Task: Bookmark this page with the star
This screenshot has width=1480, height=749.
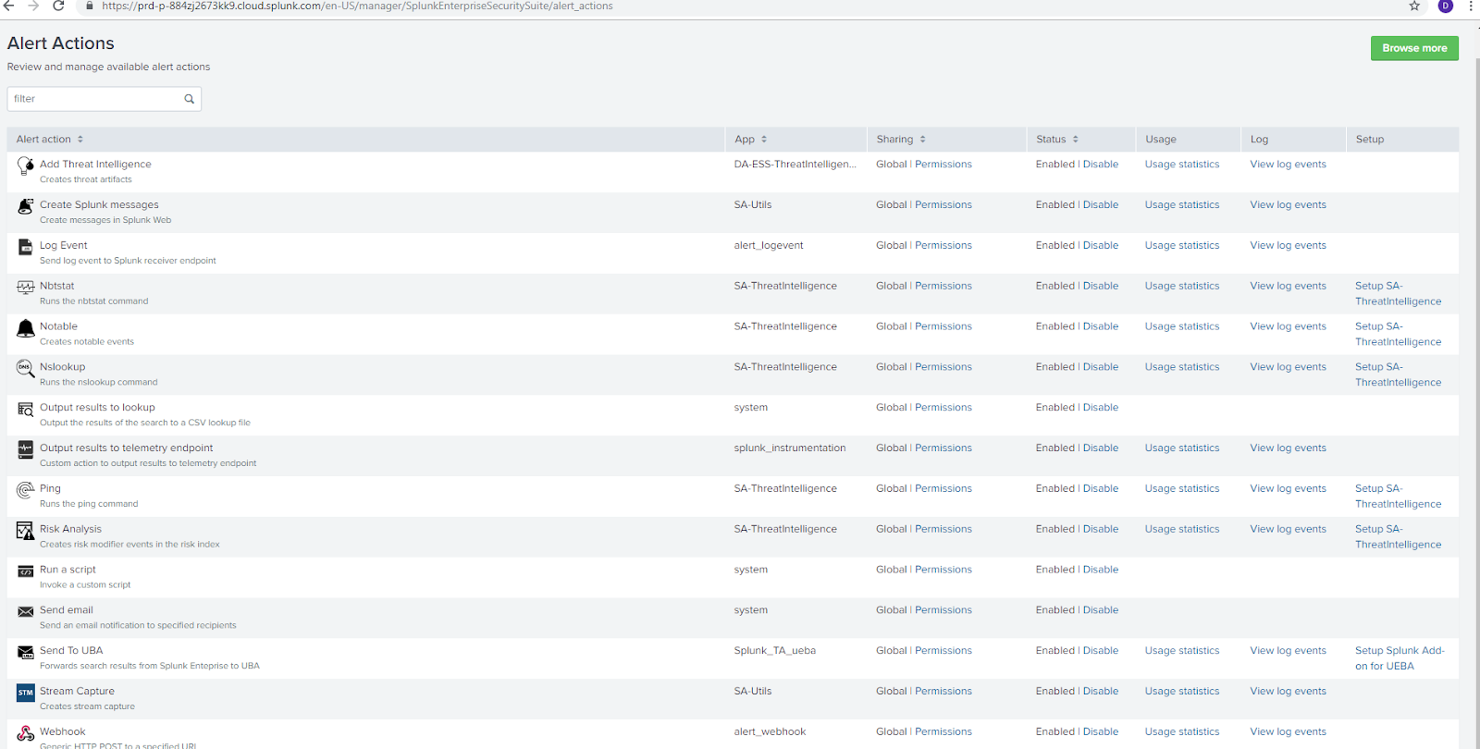Action: pos(1414,6)
